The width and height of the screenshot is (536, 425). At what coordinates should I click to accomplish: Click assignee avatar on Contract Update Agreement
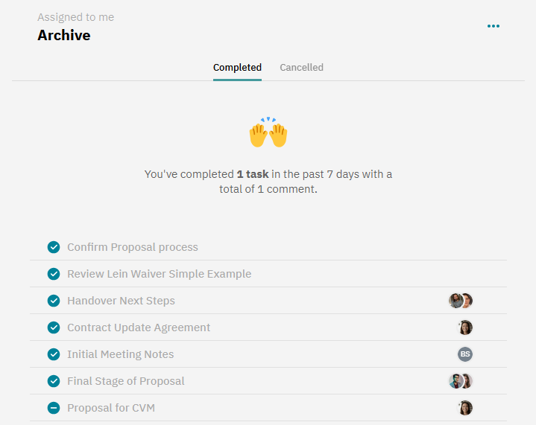pos(465,327)
